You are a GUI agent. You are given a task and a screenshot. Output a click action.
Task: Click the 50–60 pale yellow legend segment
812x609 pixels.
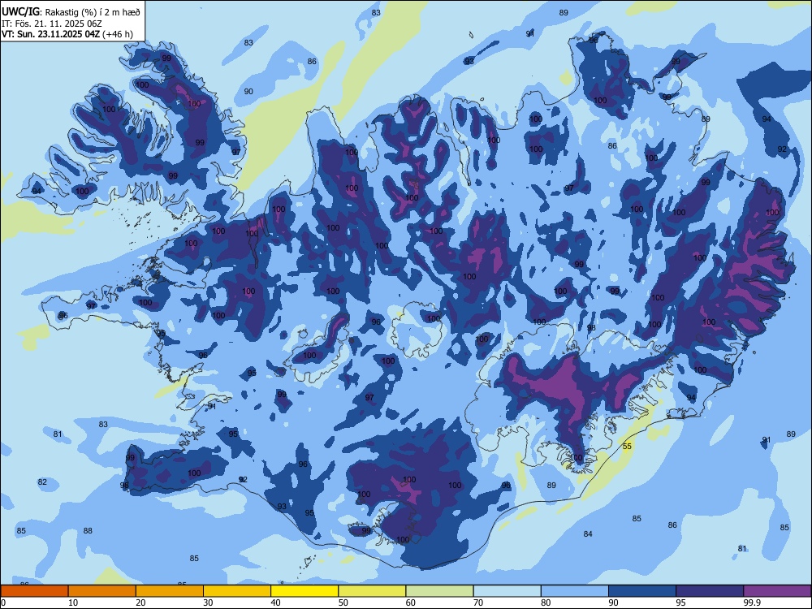[373, 591]
